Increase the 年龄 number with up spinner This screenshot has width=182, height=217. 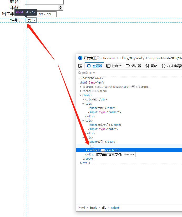(x=60, y=7)
